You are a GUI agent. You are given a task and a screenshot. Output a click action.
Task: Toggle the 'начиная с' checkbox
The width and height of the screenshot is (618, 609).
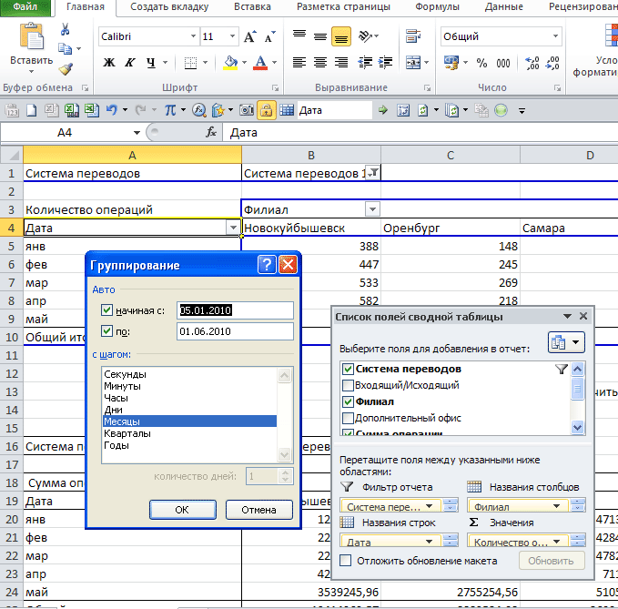[106, 310]
